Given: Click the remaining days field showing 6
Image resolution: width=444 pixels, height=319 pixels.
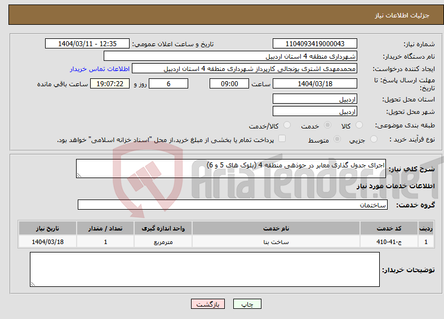Looking at the screenshot, I should pyautogui.click(x=168, y=83).
